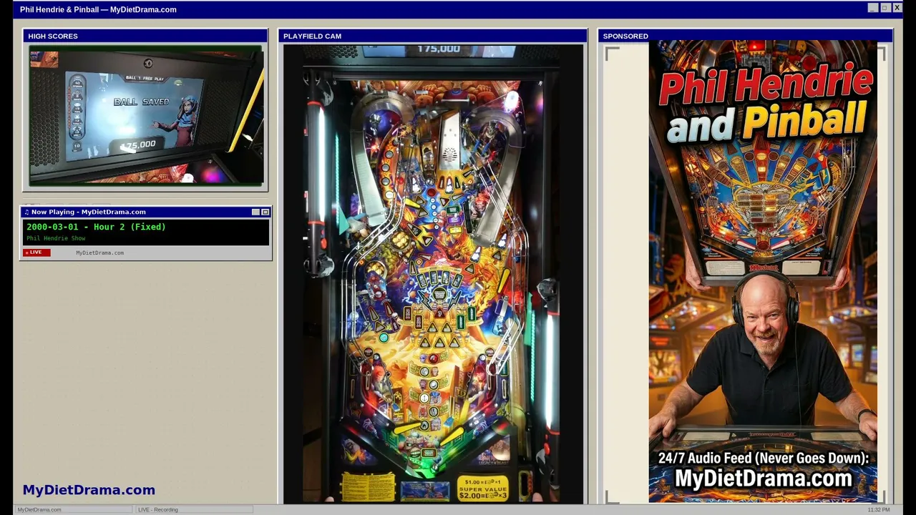
Task: Close the main Phil Hendrie & Pinball window
Action: click(897, 8)
